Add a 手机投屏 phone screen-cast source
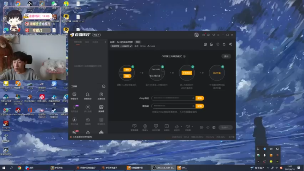304x171 pixels. (156, 128)
